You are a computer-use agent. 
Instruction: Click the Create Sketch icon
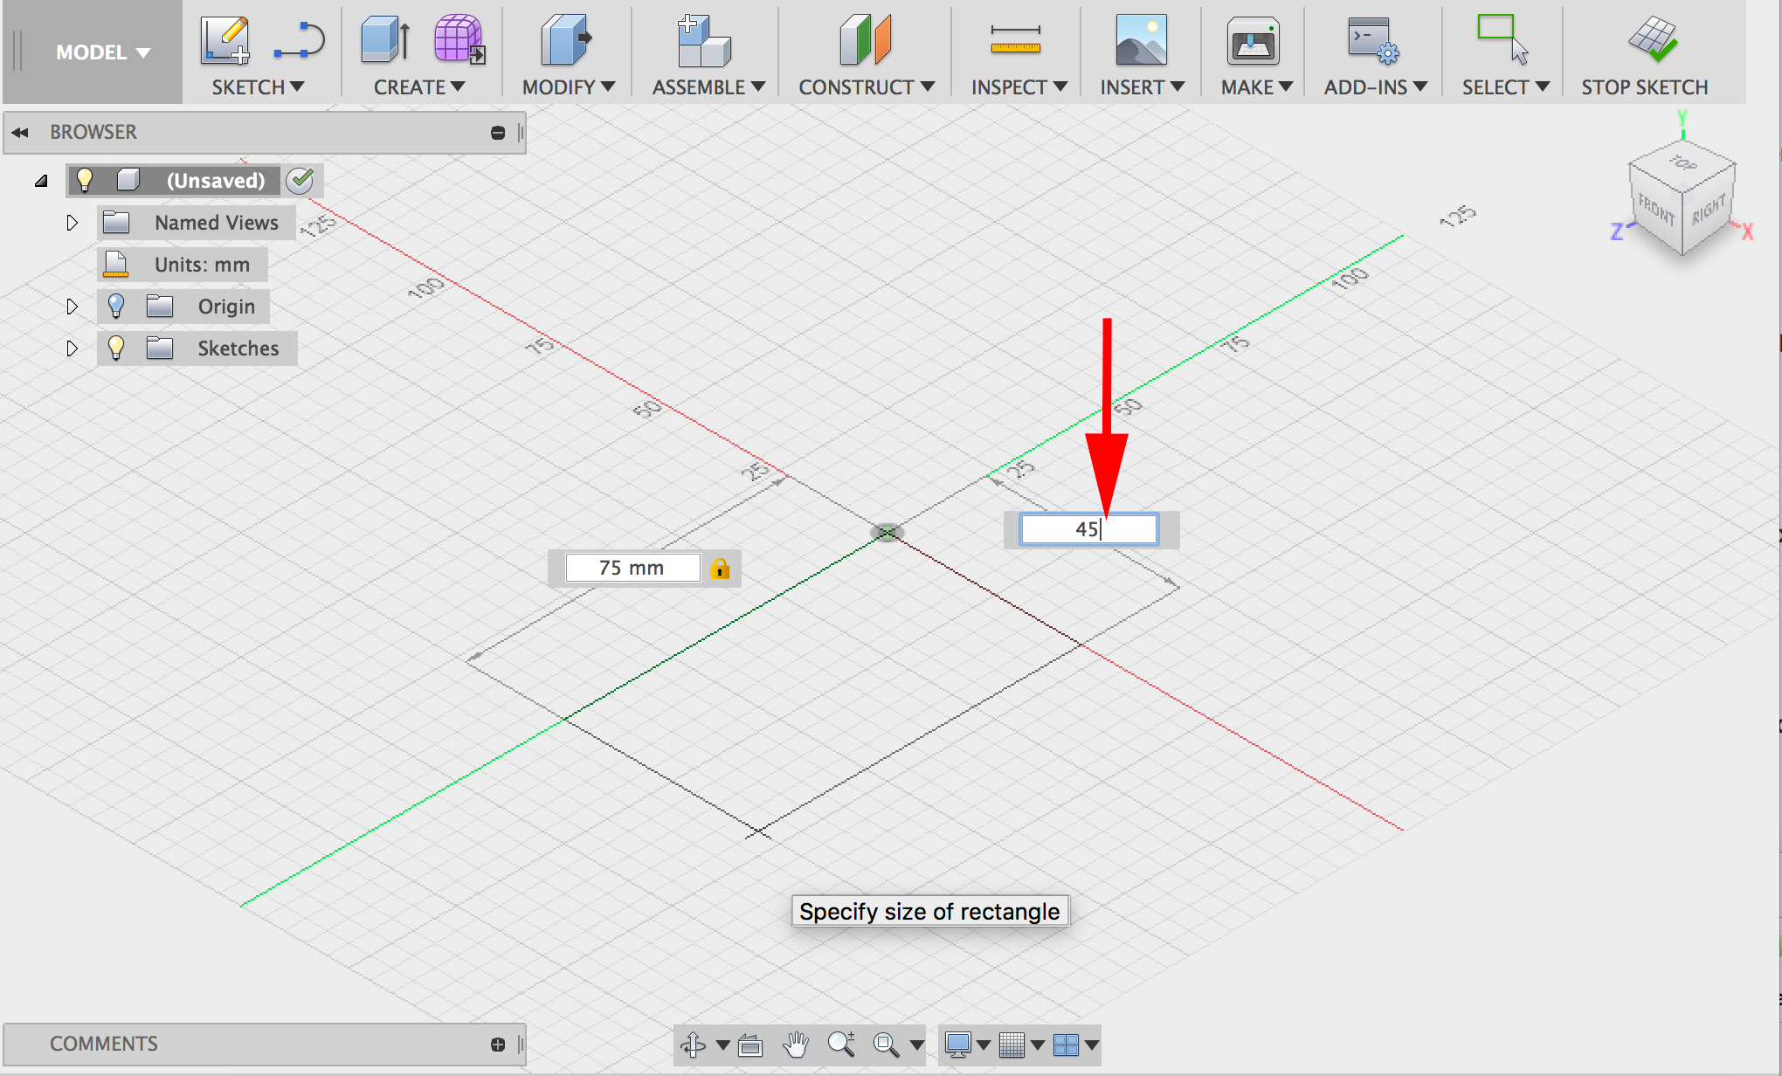click(225, 39)
